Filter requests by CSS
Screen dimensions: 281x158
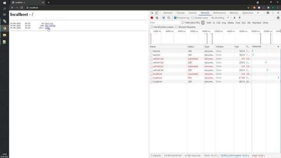(218, 23)
